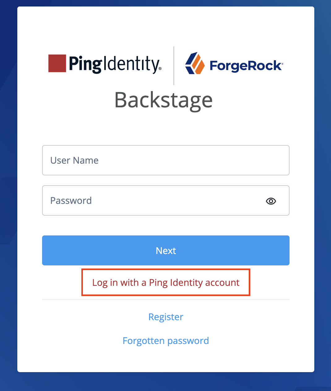Click the red Ping Identity square logo

click(x=57, y=63)
